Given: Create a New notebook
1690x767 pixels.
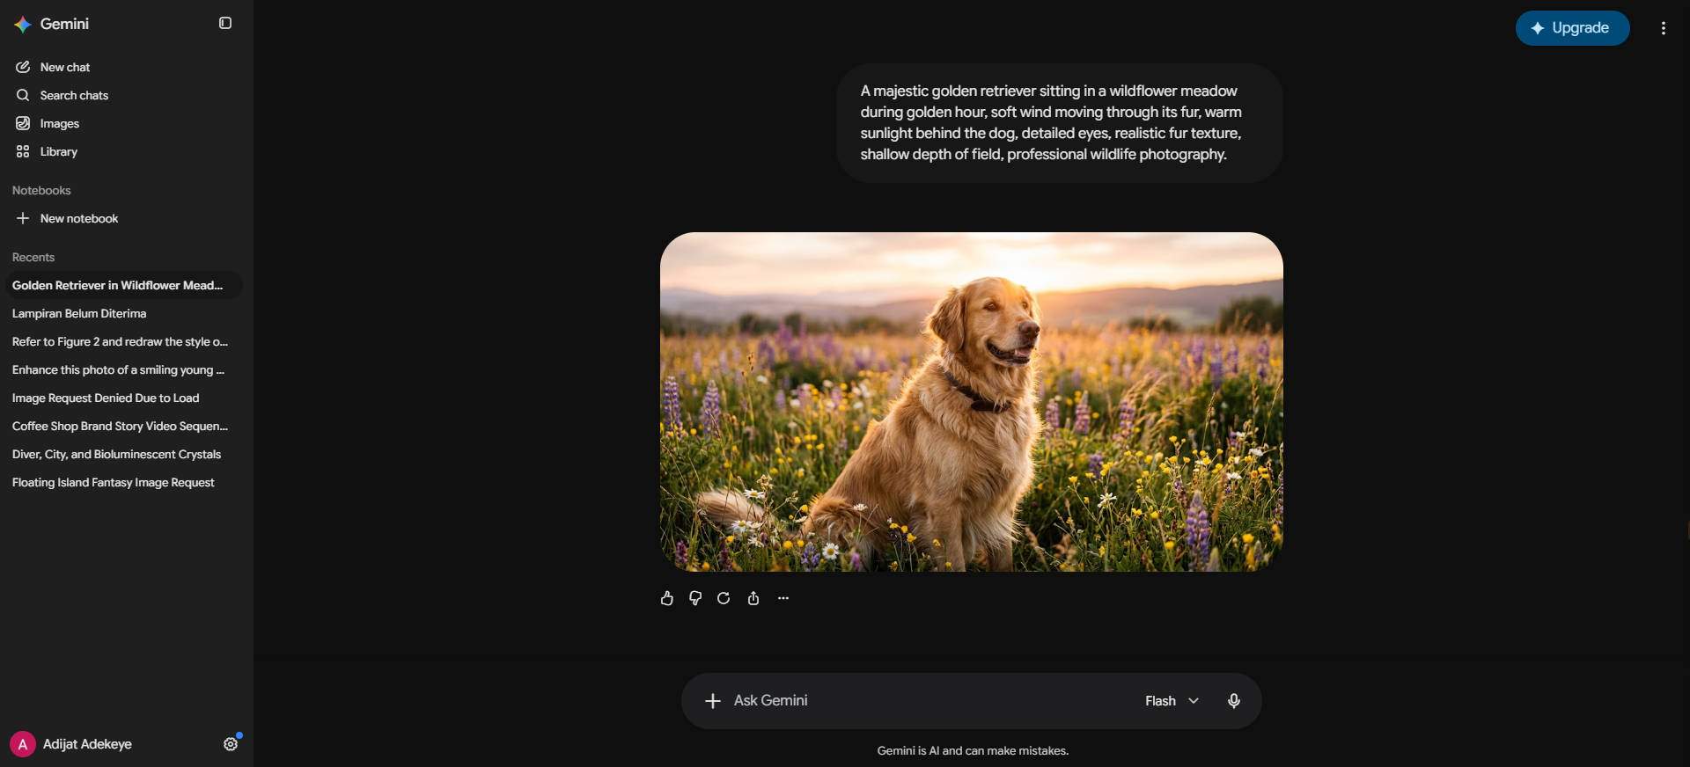Looking at the screenshot, I should [x=123, y=218].
